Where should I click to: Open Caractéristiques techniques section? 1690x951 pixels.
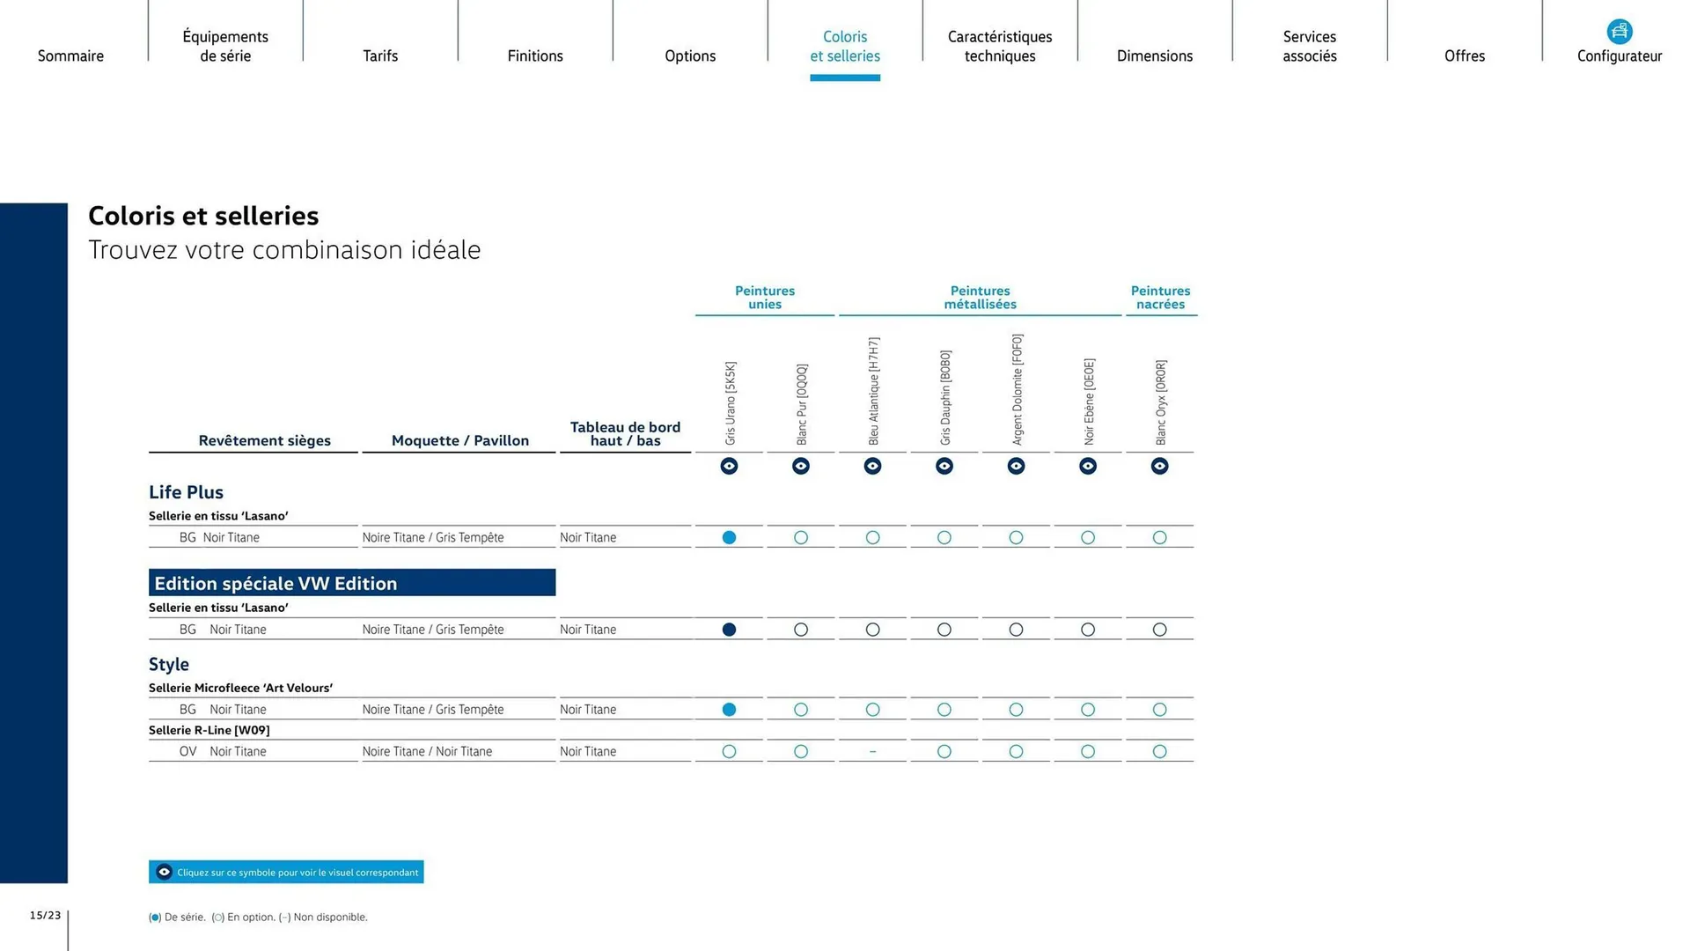(x=1000, y=46)
